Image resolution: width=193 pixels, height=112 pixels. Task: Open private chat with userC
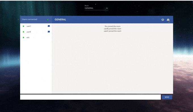49,26
